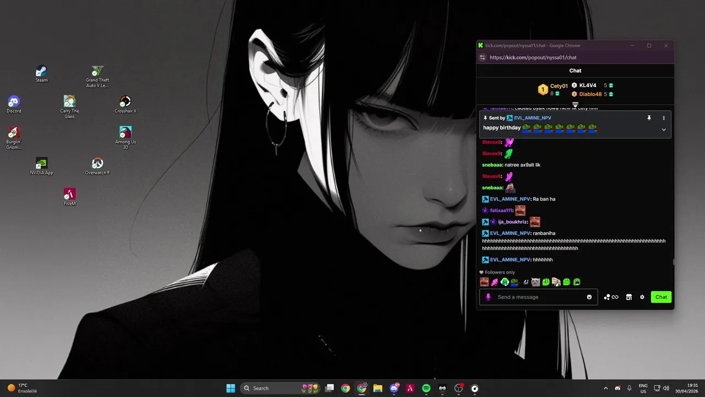This screenshot has width=705, height=397.
Task: Open FiveM from the taskbar
Action: click(x=410, y=388)
